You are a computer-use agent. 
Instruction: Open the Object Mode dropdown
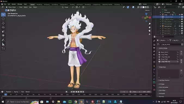coord(12,7)
